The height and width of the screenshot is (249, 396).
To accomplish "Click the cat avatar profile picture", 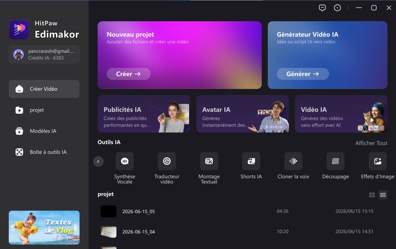I will [x=18, y=54].
